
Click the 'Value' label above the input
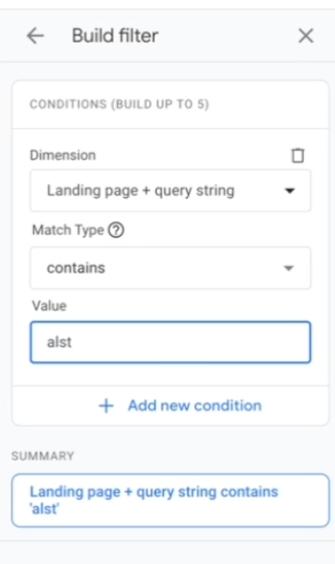49,306
